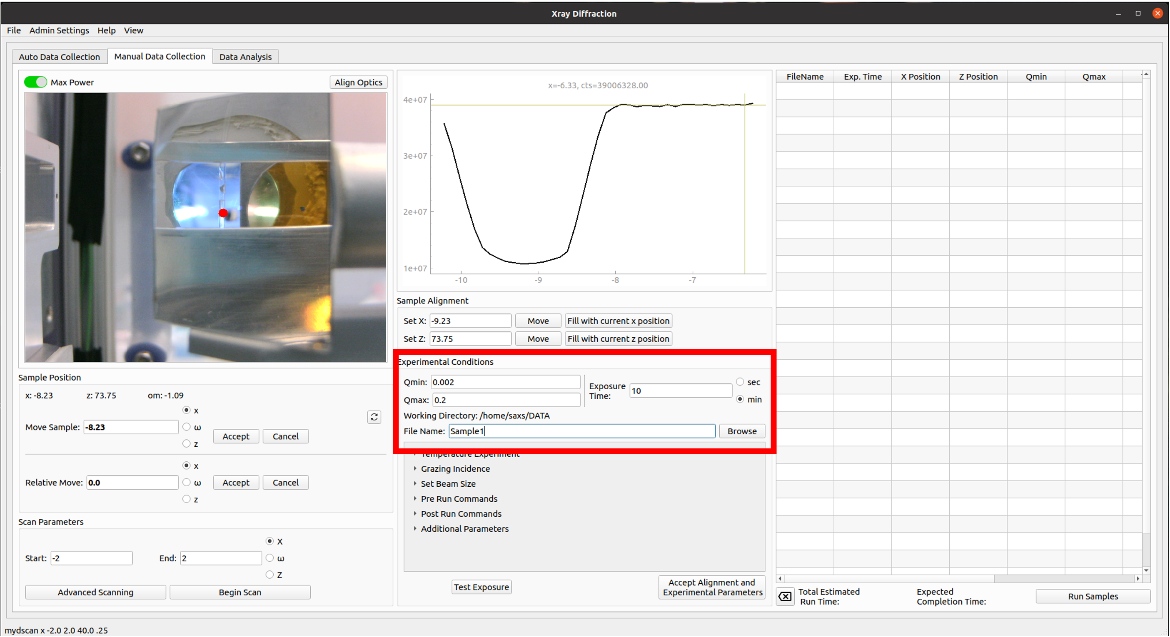The width and height of the screenshot is (1170, 637).
Task: Toggle the Max Power switch
Action: (35, 82)
